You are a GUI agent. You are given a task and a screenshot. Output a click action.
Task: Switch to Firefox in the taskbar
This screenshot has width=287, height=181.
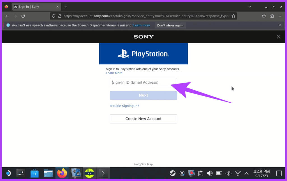click(x=62, y=173)
